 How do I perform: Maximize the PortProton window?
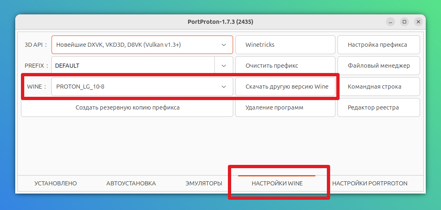[x=404, y=22]
